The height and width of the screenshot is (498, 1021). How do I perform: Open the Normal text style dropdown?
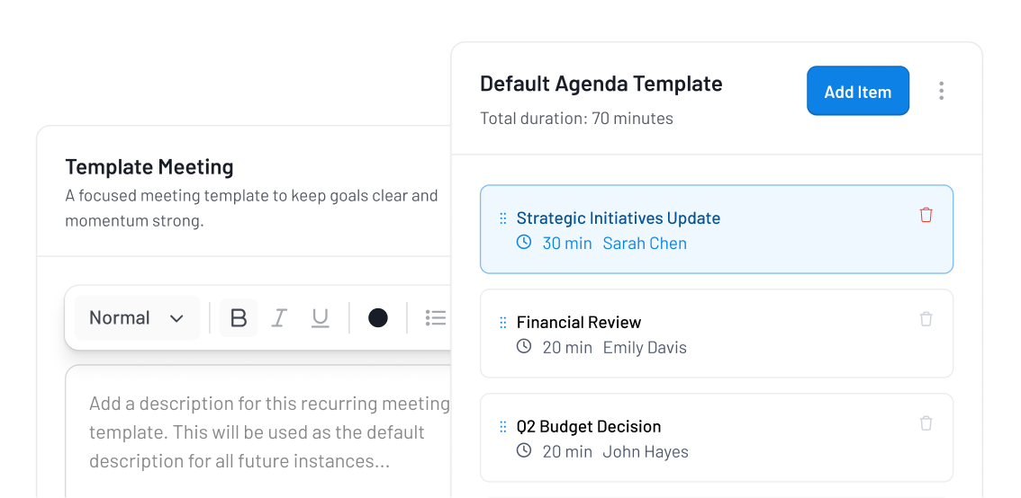tap(137, 318)
